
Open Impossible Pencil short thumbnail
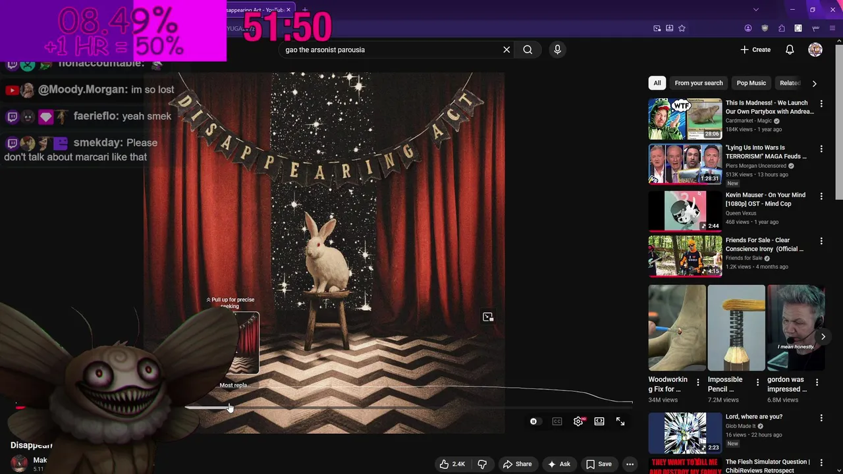736,328
